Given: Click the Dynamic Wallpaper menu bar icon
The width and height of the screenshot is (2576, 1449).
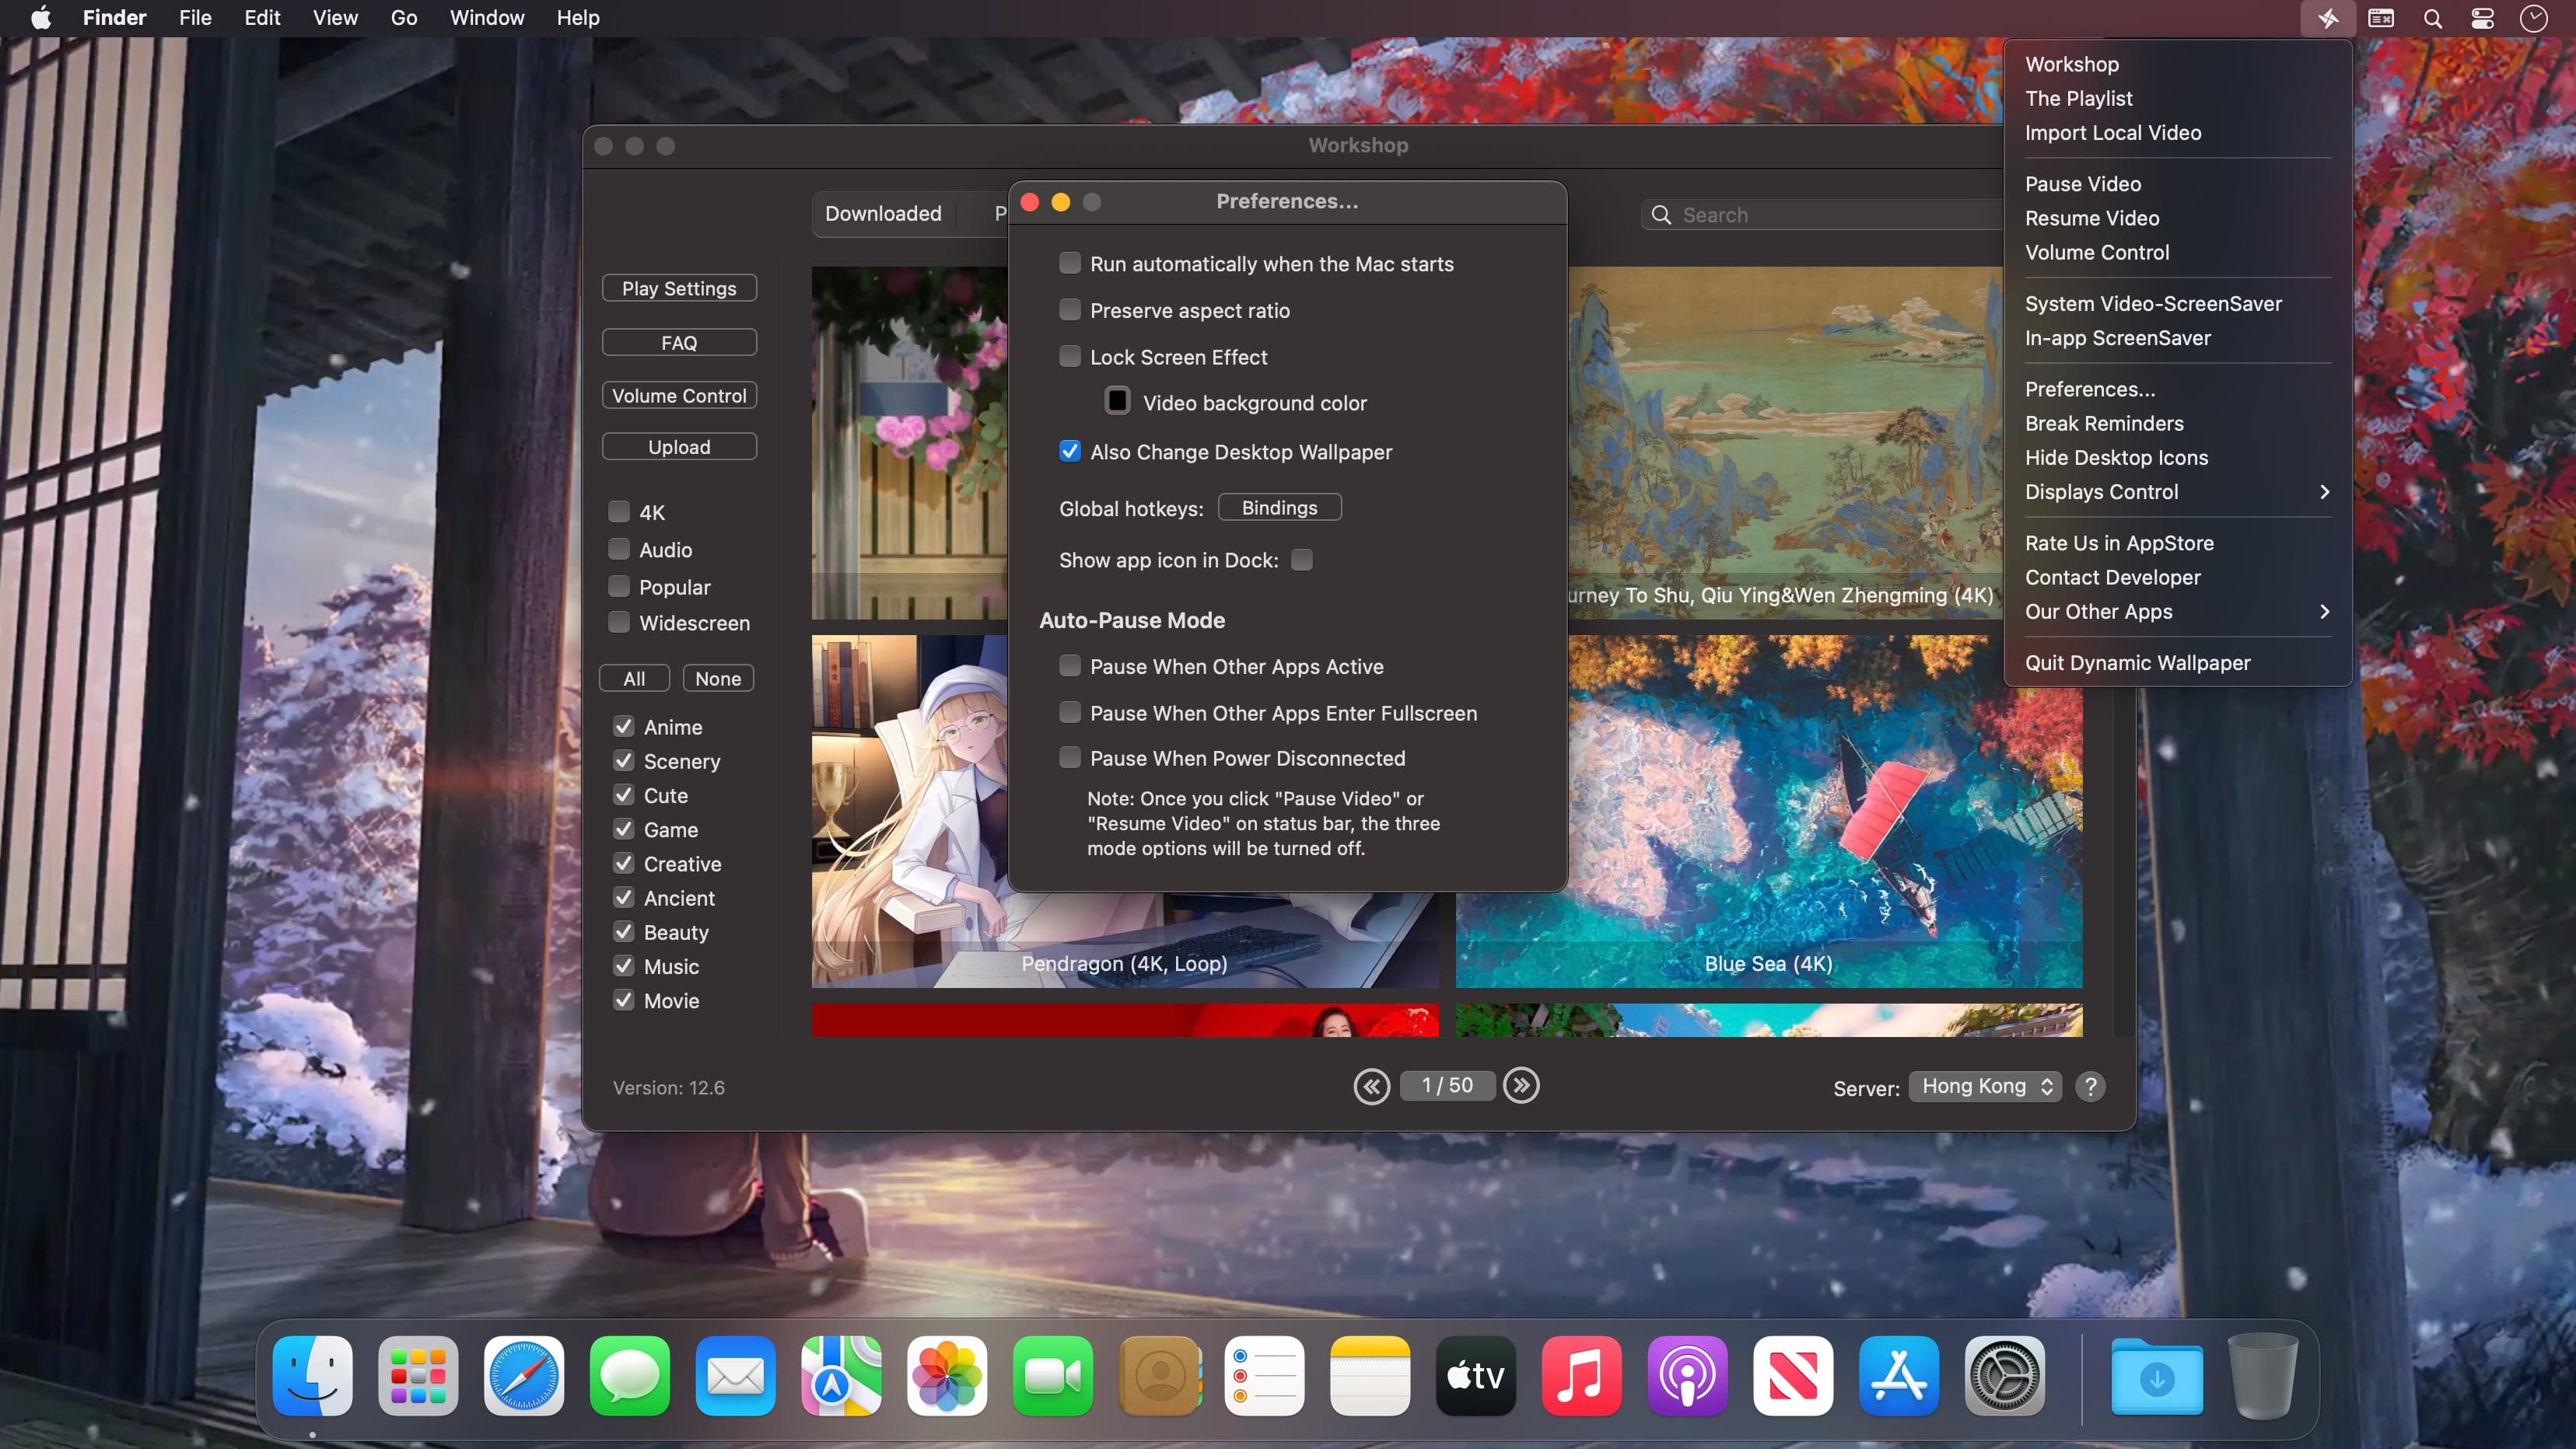Looking at the screenshot, I should point(2327,18).
